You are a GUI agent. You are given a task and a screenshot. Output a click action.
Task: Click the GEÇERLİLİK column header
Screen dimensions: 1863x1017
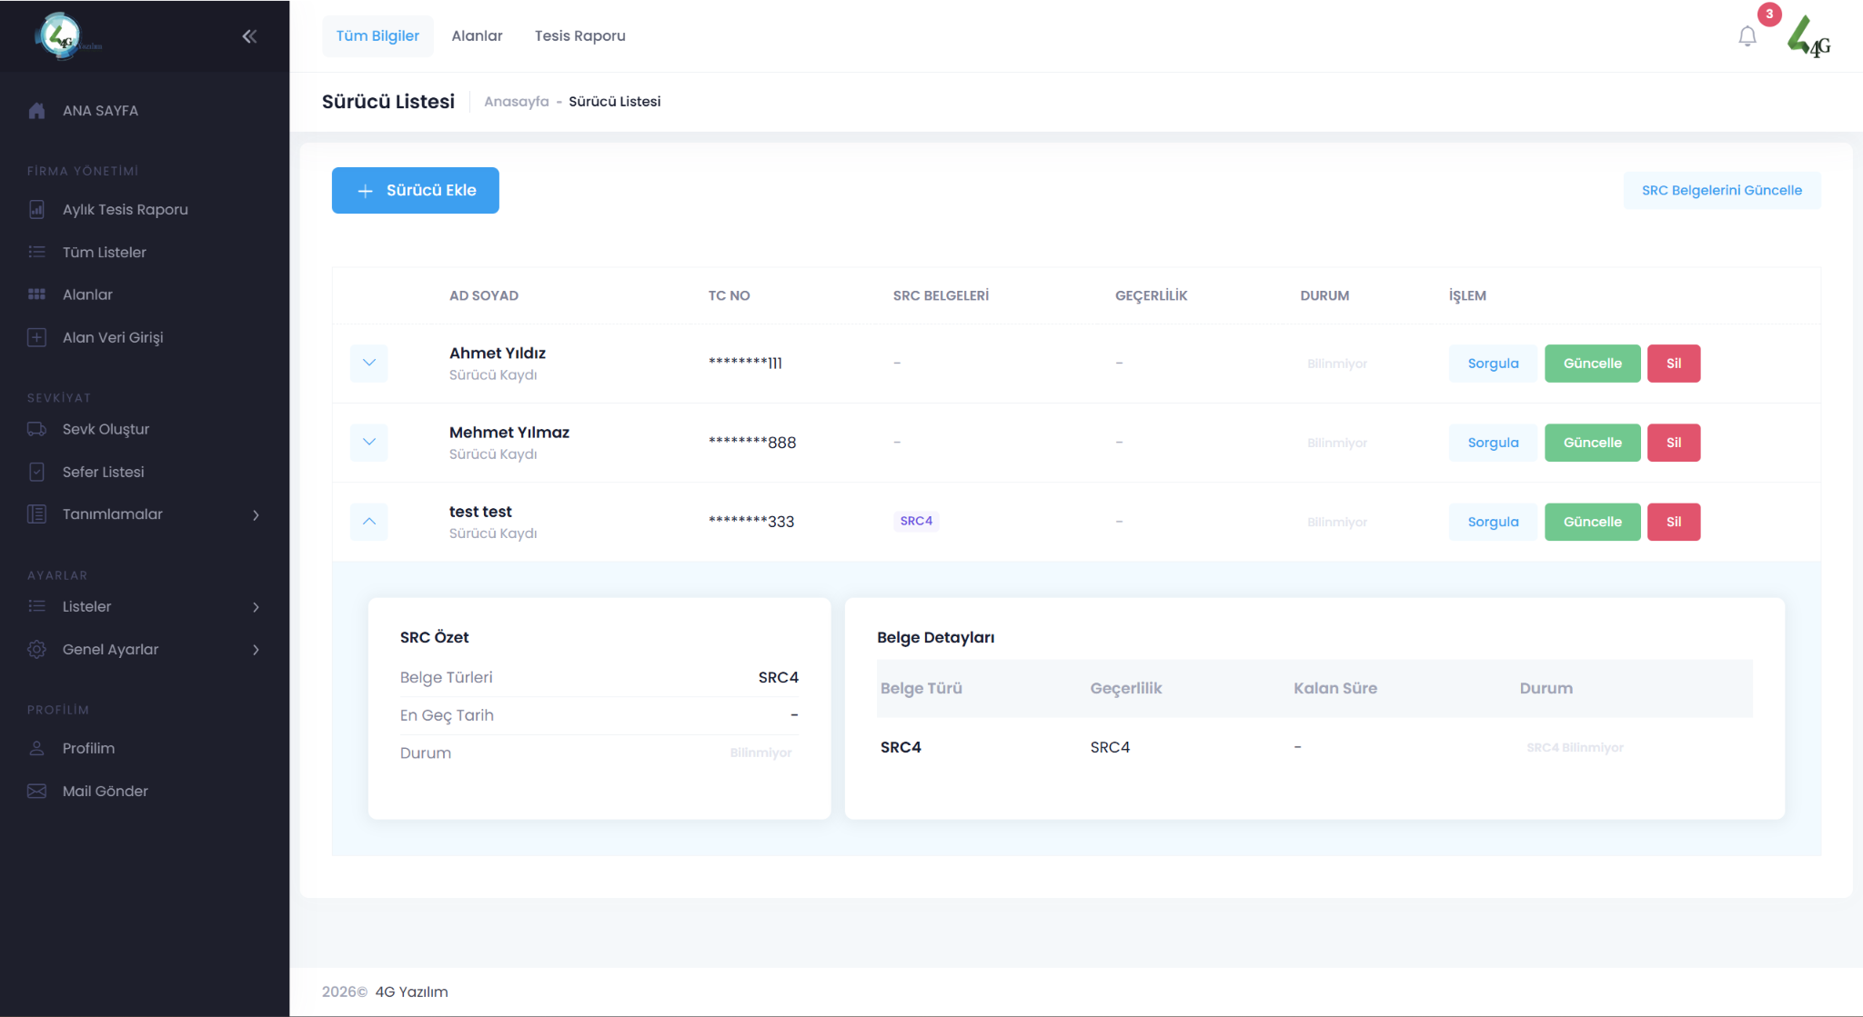(1151, 295)
